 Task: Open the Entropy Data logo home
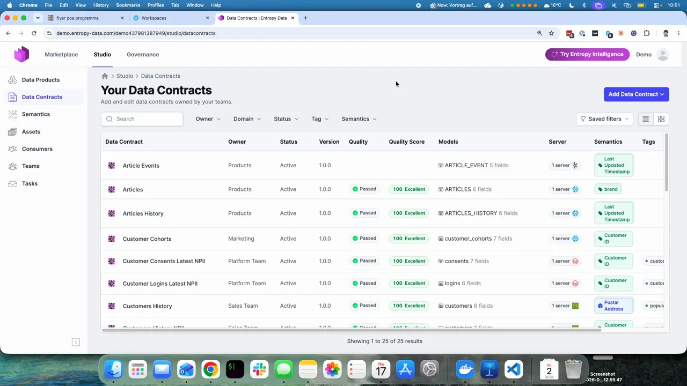pos(21,54)
